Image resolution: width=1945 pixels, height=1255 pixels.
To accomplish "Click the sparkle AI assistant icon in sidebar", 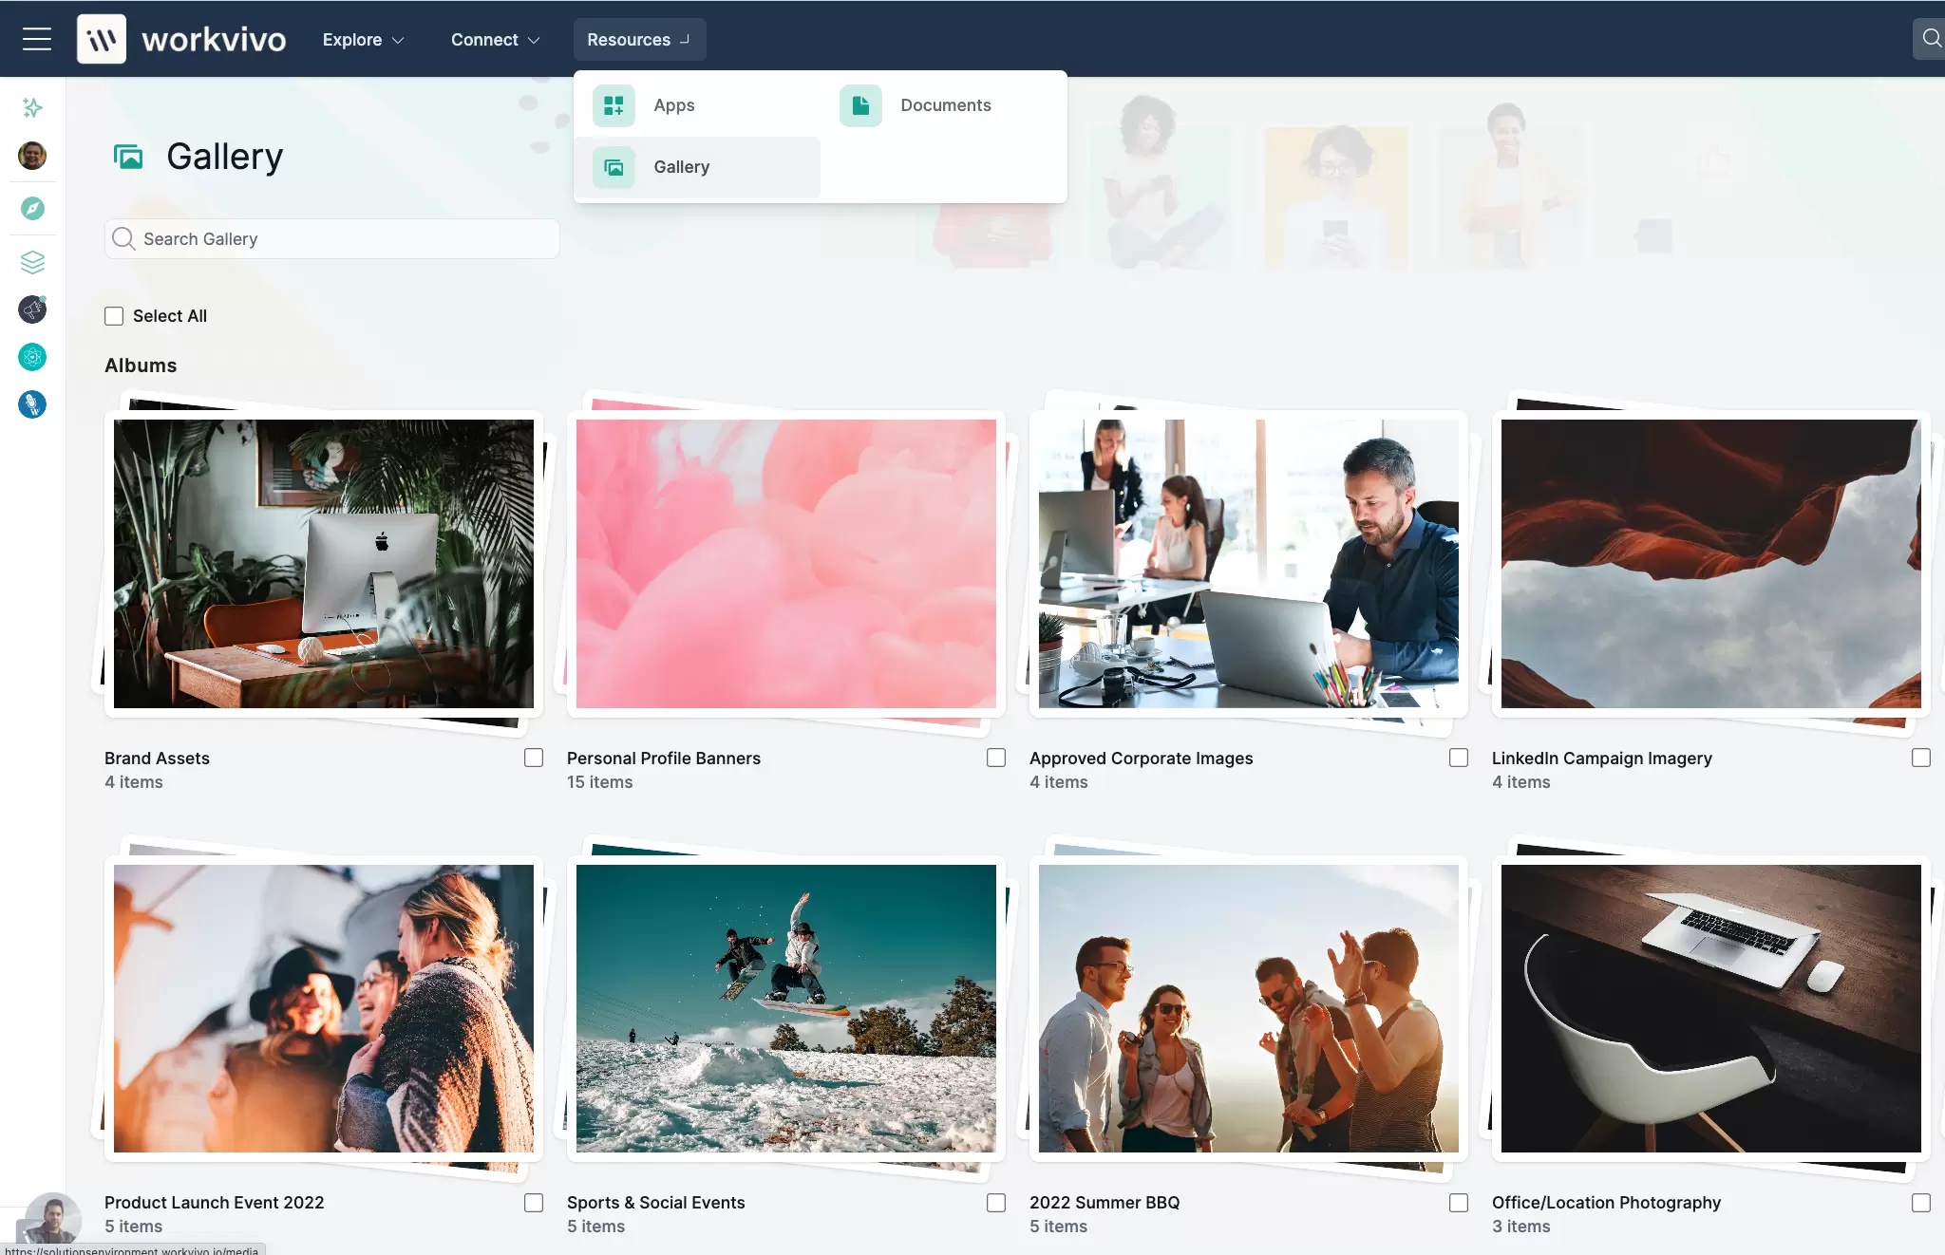I will (32, 107).
